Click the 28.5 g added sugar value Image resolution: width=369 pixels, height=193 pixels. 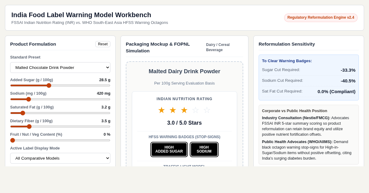tap(105, 80)
